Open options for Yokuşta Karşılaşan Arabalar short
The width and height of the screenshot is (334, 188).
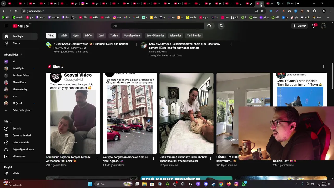[154, 158]
